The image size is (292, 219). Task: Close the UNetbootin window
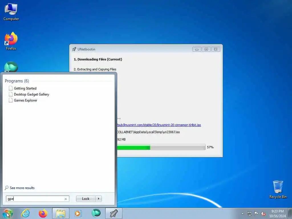point(216,49)
